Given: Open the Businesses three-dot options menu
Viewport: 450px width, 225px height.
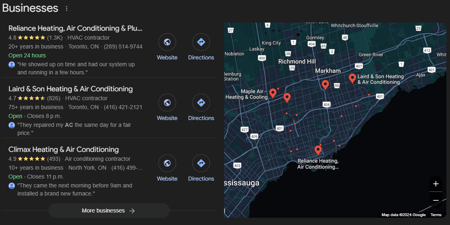Looking at the screenshot, I should pos(67,8).
